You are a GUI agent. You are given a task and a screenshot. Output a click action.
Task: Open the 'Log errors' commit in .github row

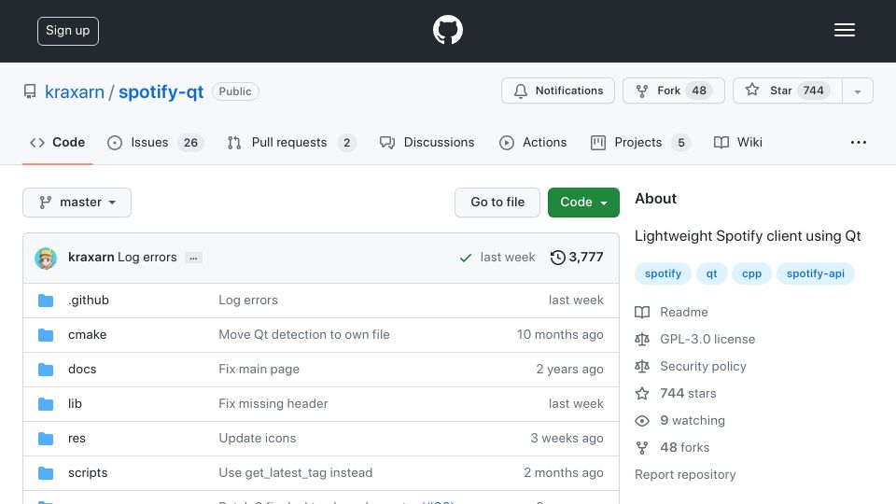point(248,300)
